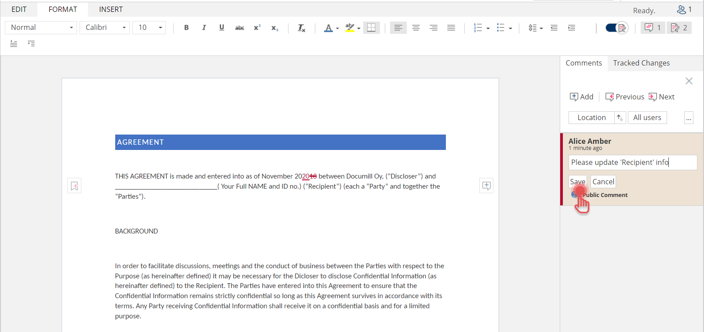Cancel the comment being edited
The width and height of the screenshot is (704, 332).
(x=603, y=182)
